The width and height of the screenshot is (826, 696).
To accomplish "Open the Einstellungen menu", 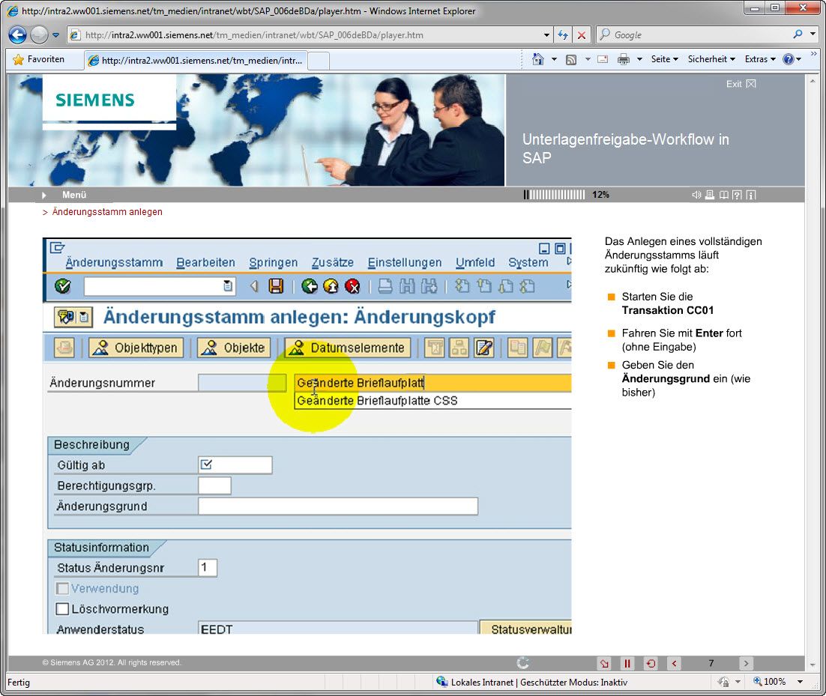I will (x=404, y=262).
